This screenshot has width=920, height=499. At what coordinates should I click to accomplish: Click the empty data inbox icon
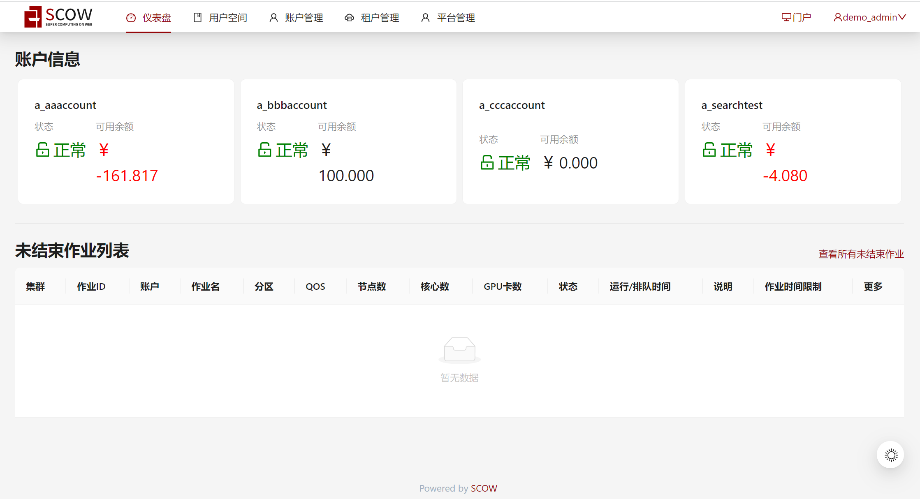point(459,350)
